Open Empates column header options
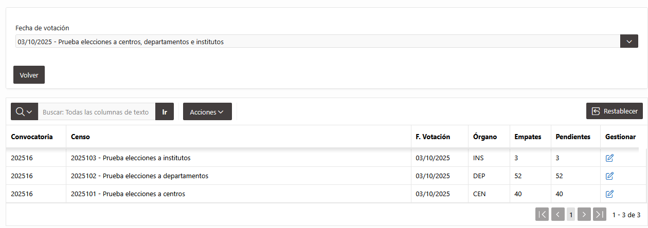Screen dimensions: 648x228 (x=528, y=137)
